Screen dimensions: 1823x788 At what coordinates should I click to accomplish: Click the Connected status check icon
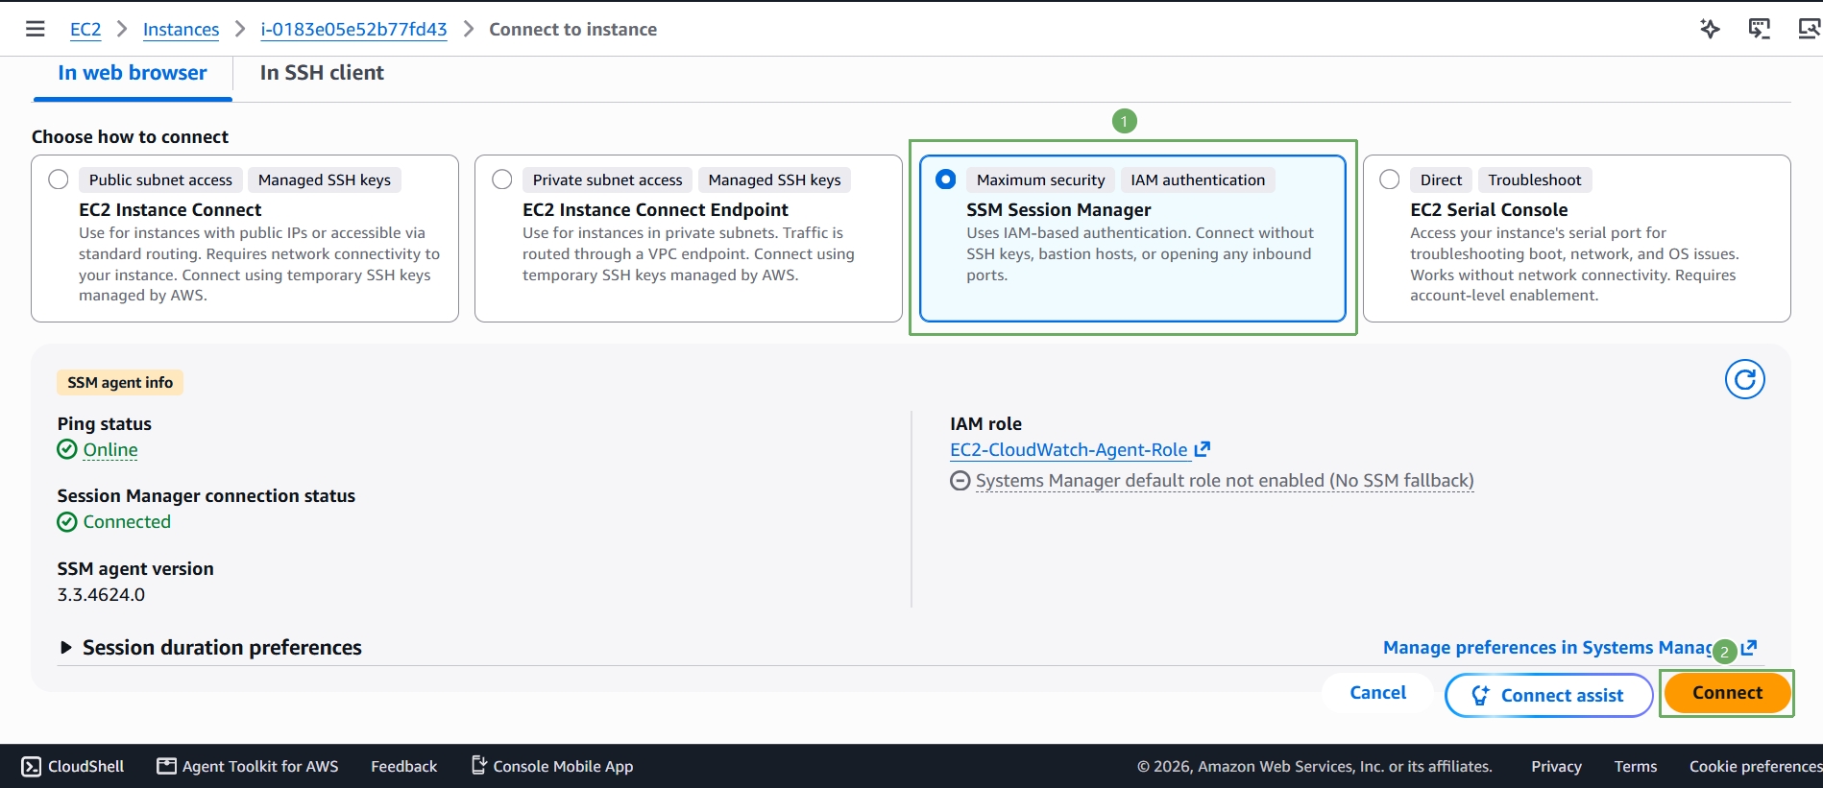tap(67, 521)
